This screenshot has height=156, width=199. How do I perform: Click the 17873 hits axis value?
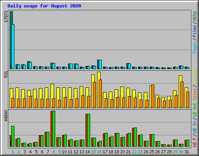(6, 17)
